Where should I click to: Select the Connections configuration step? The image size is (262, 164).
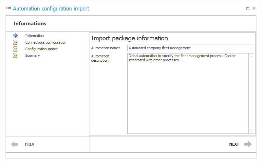pyautogui.click(x=46, y=42)
